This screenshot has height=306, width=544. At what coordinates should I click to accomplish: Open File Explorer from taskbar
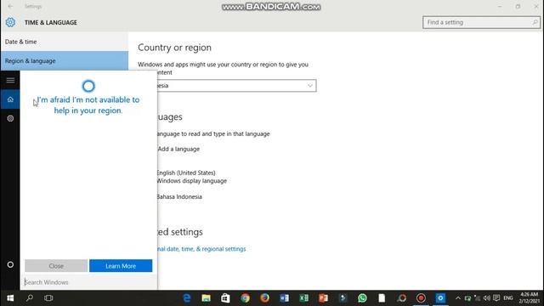(x=206, y=298)
